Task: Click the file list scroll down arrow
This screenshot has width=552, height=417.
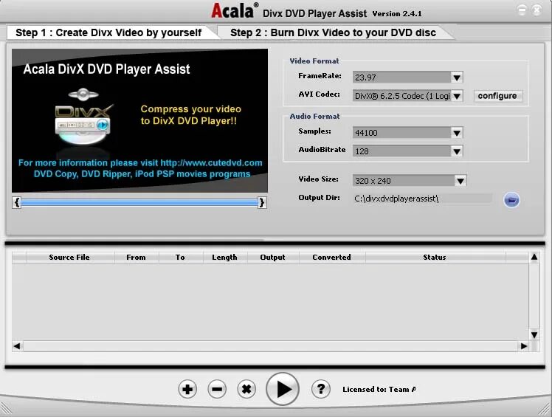Action: (x=534, y=335)
